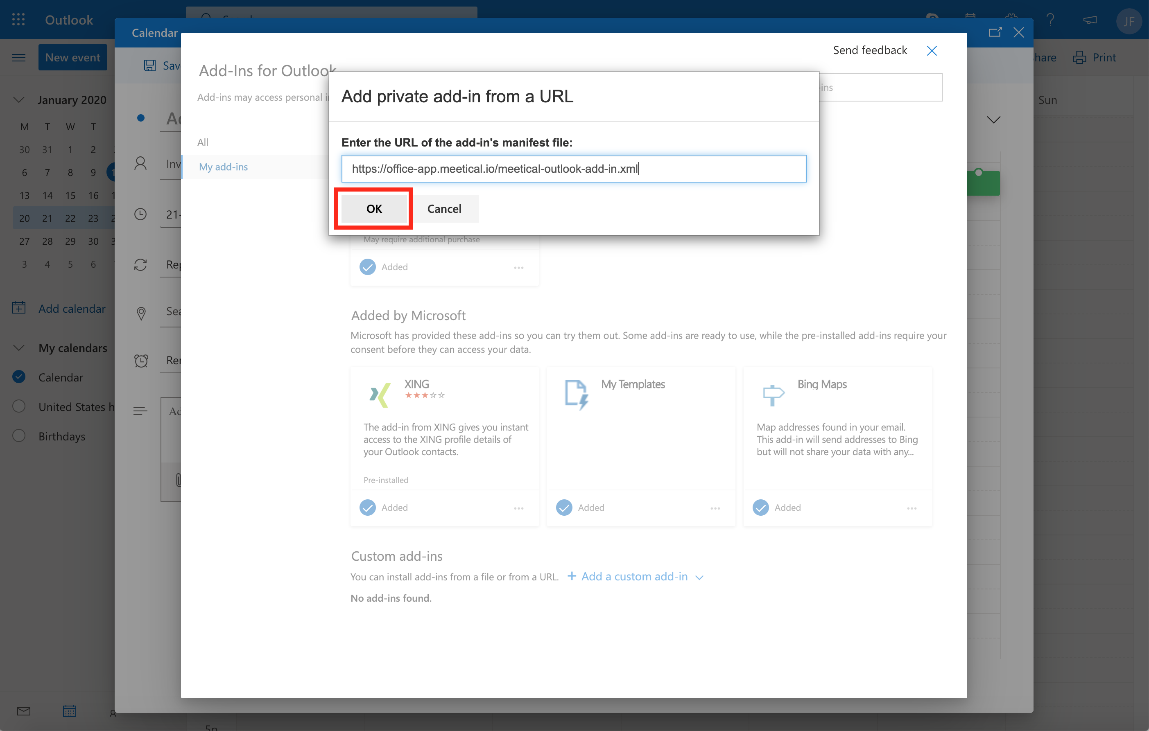Switch to Mail using the envelope icon
This screenshot has width=1149, height=731.
[x=23, y=711]
